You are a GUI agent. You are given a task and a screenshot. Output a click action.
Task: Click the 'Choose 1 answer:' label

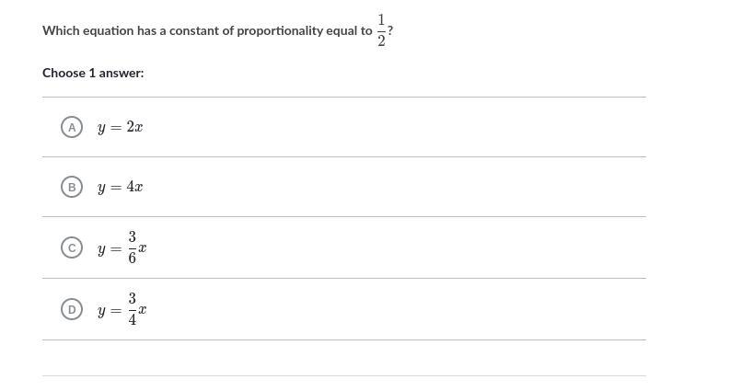click(93, 73)
